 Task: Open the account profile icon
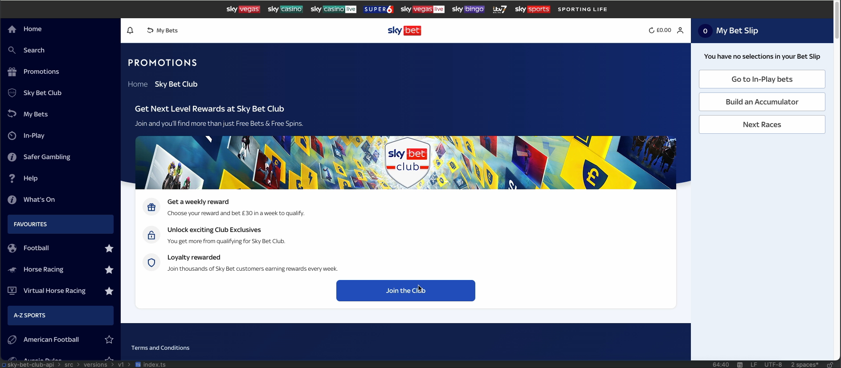[x=680, y=30]
